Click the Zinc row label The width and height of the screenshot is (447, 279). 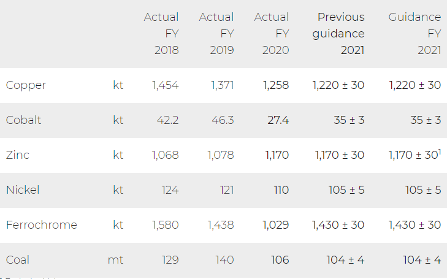(18, 155)
